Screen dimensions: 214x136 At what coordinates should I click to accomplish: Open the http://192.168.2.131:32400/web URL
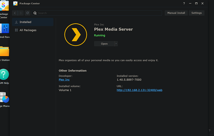(x=140, y=90)
